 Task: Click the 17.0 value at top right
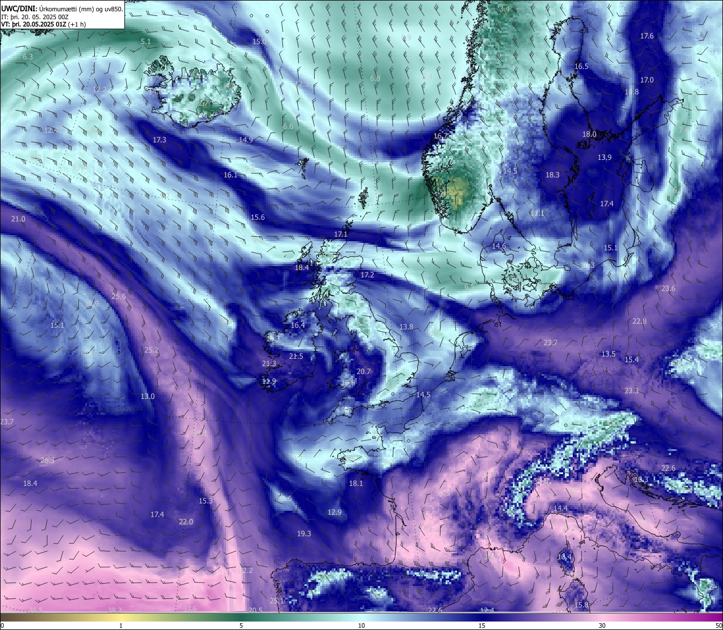[x=647, y=80]
